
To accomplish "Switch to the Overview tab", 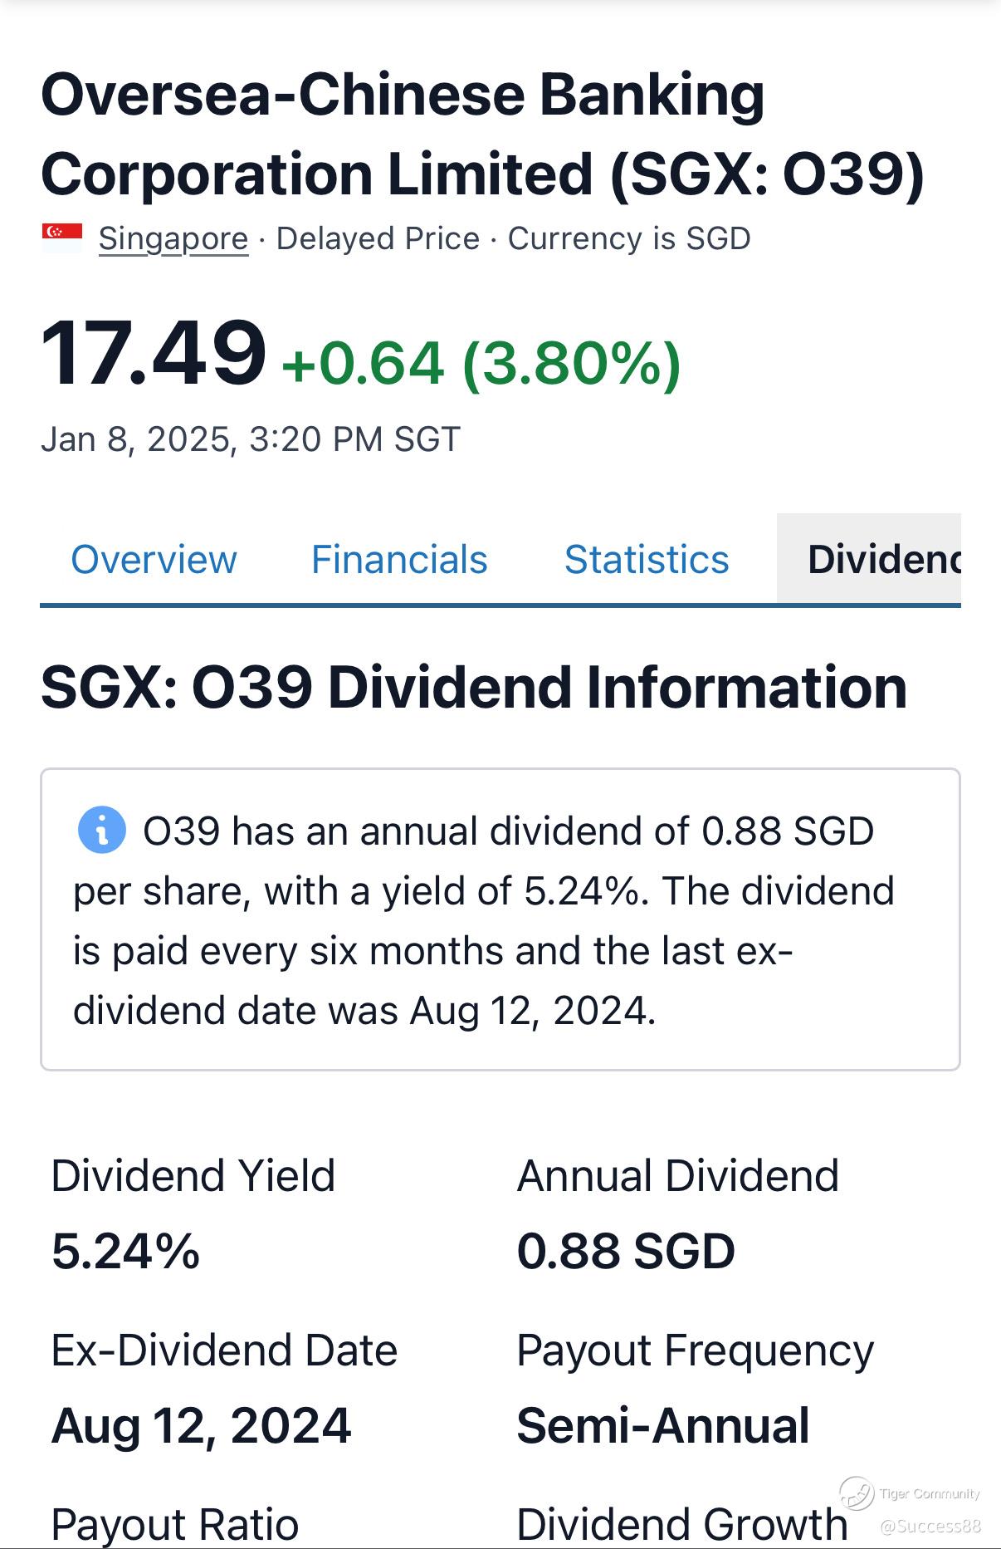I will point(154,559).
